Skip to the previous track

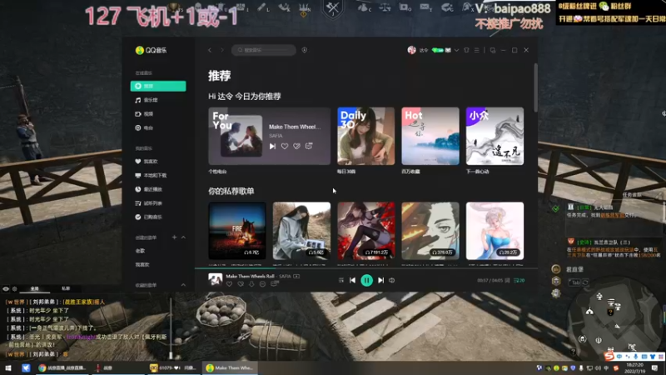[352, 281]
